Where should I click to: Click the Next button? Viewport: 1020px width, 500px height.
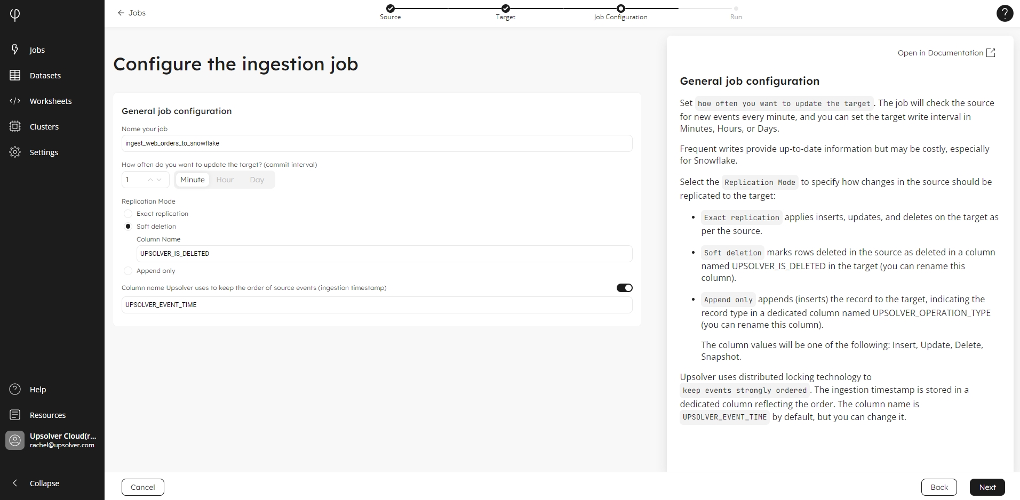point(987,487)
